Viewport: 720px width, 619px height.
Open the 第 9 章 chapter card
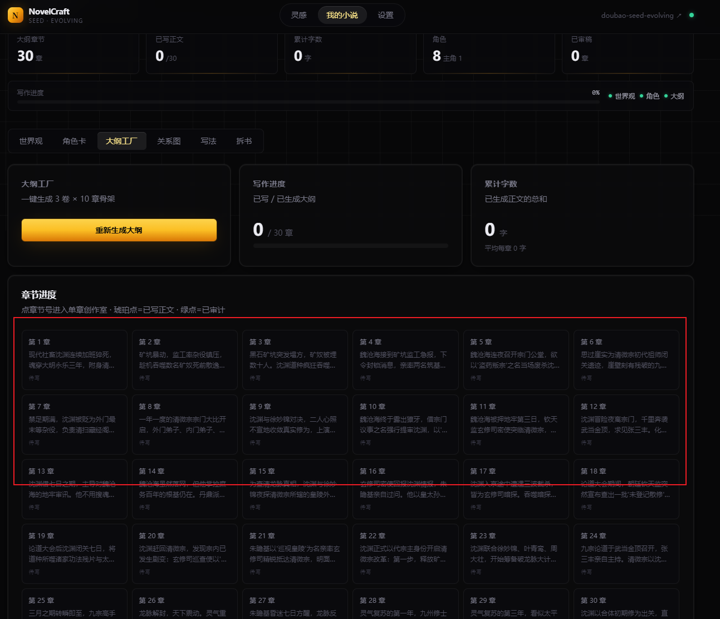(295, 425)
